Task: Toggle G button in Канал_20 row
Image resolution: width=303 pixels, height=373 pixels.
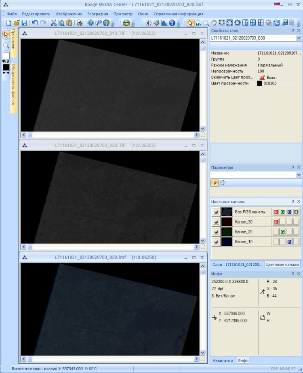Action: (282, 232)
